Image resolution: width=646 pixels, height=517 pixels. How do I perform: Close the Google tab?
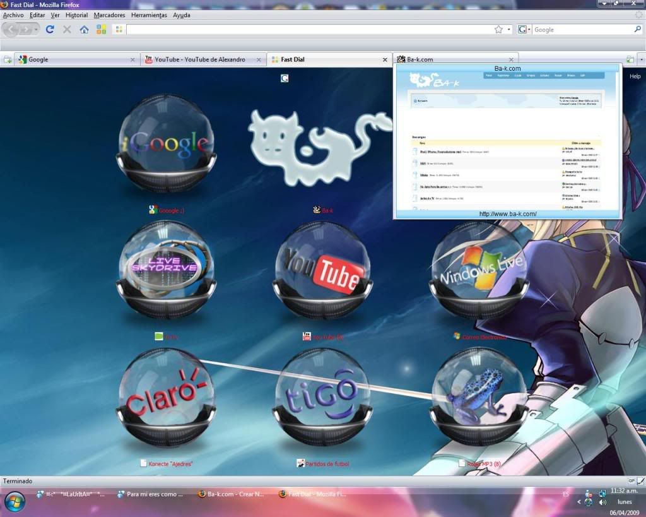[x=132, y=60]
